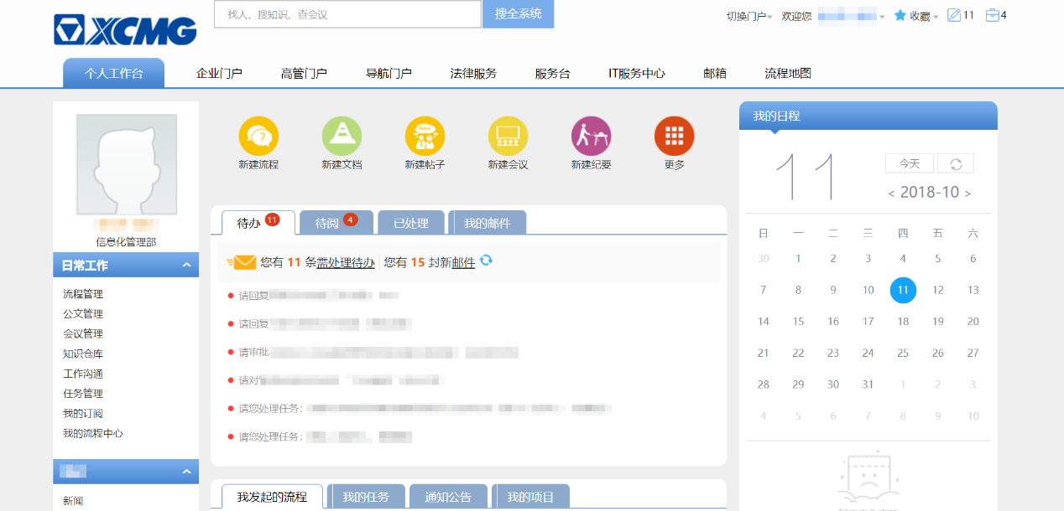Select the 我的项目 tab
The height and width of the screenshot is (511, 1064).
tap(530, 497)
